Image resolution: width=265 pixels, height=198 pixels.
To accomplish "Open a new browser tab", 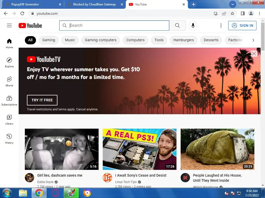I will (194, 4).
